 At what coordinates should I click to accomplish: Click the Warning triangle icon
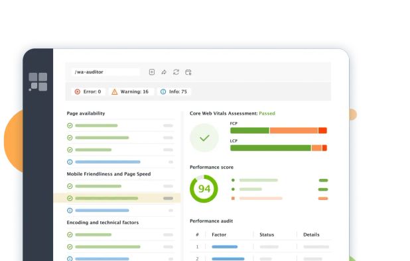(115, 91)
